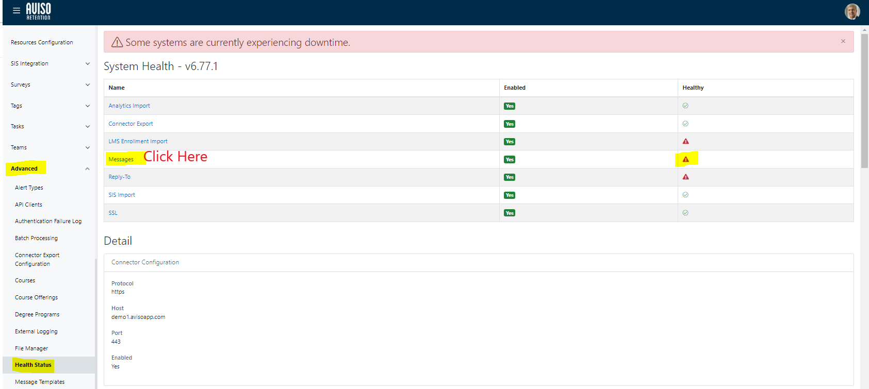This screenshot has height=389, width=869.
Task: Click the Yes badge for Messages
Action: pos(510,160)
